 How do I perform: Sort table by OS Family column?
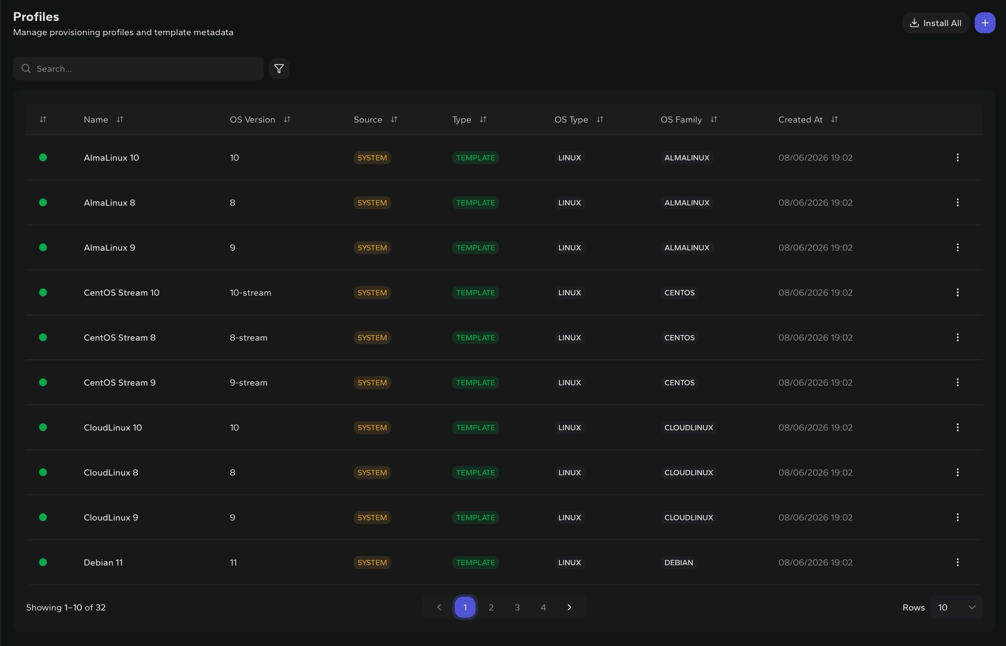[714, 120]
